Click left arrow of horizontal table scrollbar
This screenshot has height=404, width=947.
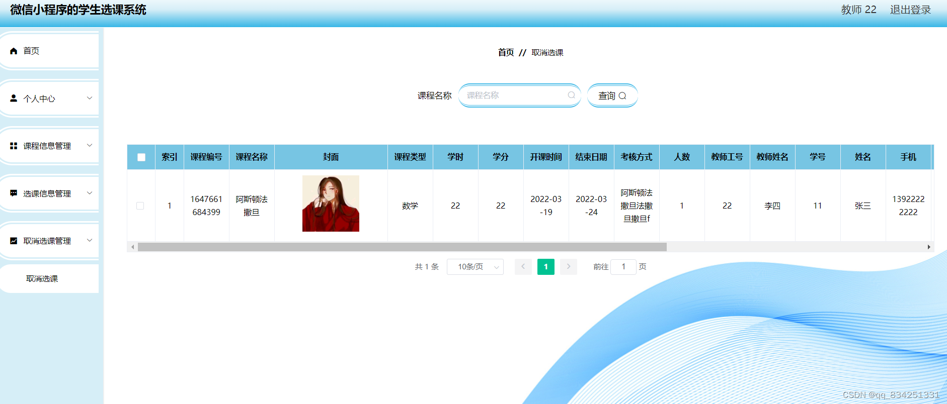(132, 247)
